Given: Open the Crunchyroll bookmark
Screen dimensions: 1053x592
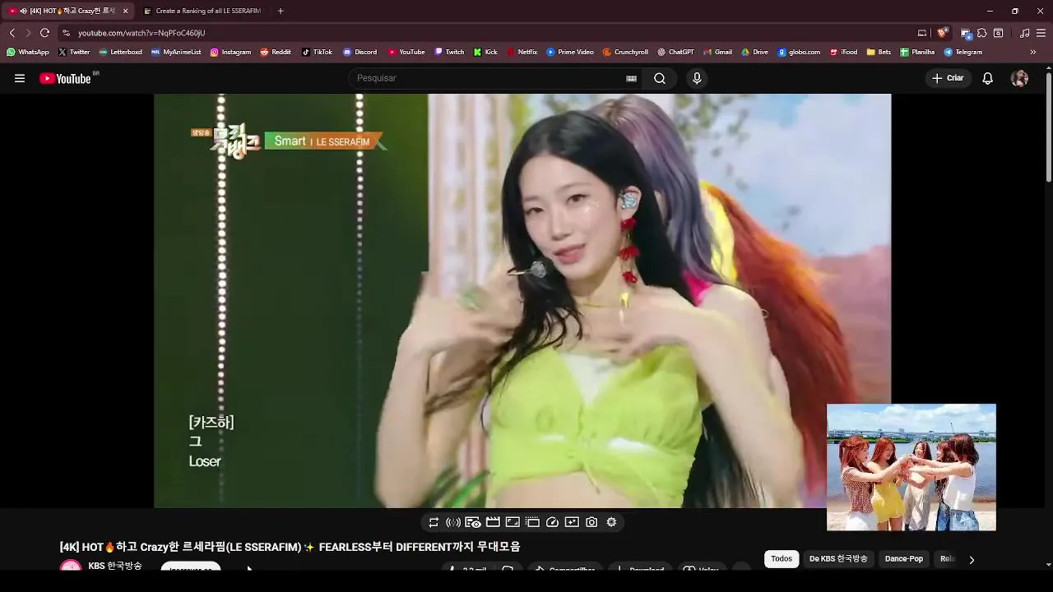Looking at the screenshot, I should (625, 52).
